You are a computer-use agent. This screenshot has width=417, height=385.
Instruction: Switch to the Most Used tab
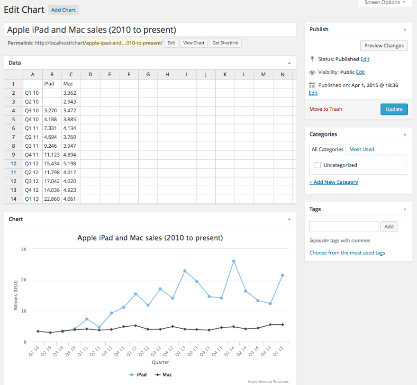click(x=362, y=149)
